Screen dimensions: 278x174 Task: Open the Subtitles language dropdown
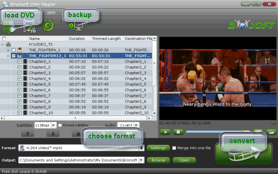[x=45, y=125]
